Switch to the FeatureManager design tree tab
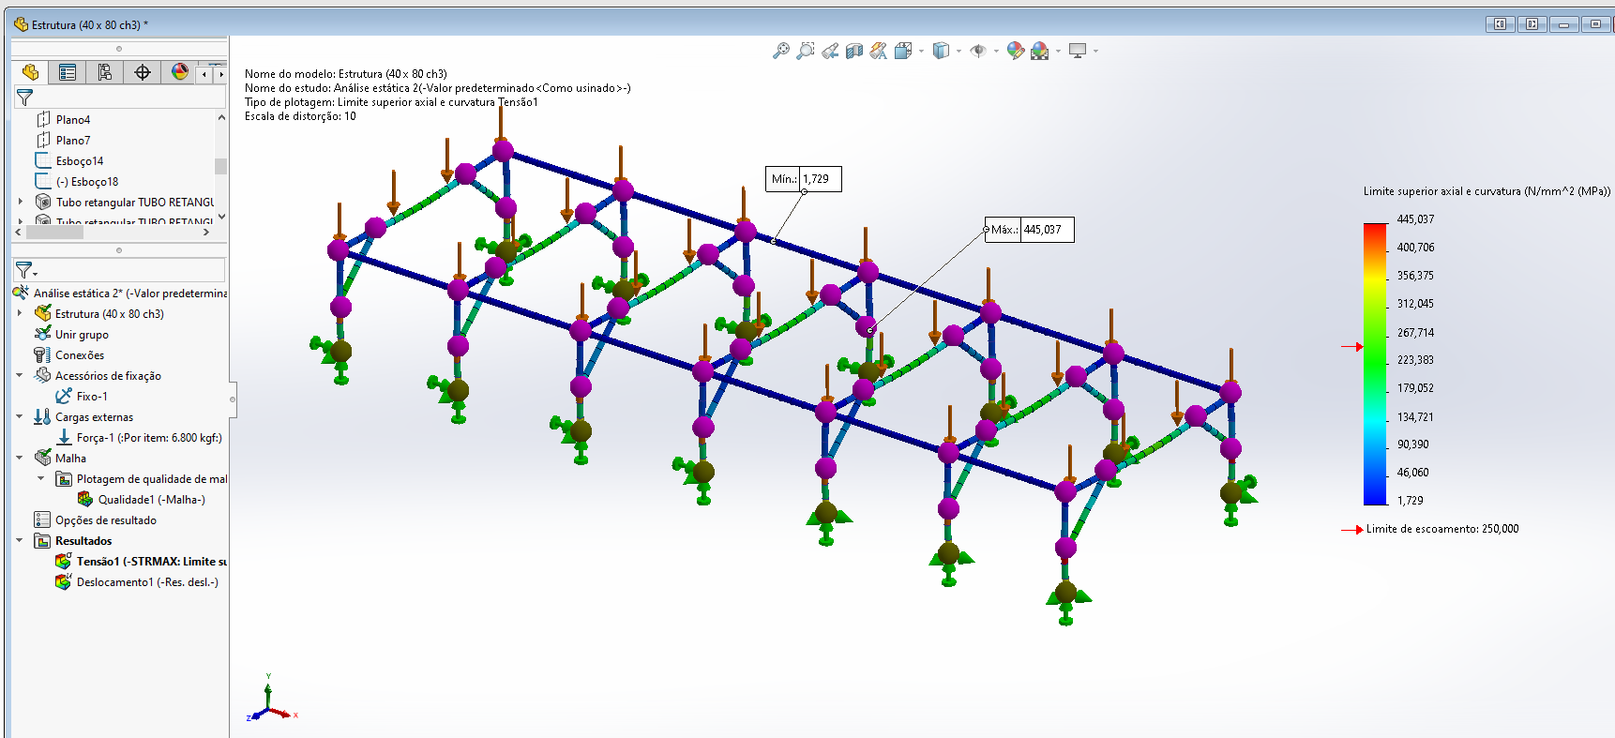1615x738 pixels. (30, 72)
